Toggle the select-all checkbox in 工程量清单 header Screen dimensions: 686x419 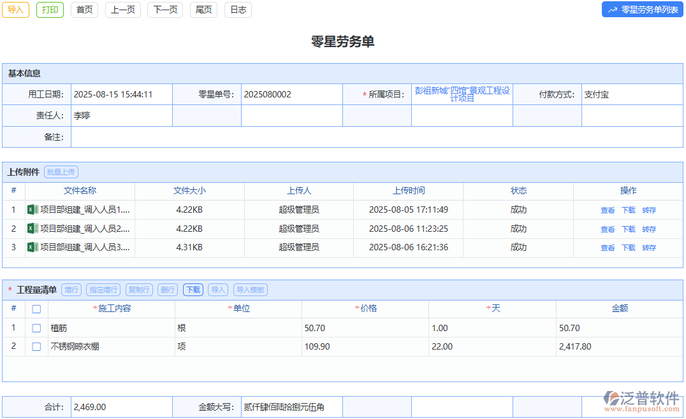[x=36, y=308]
